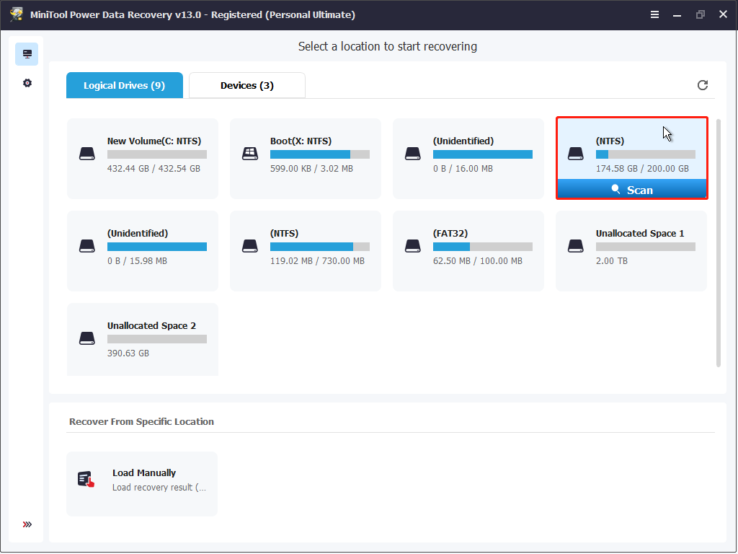Scan the 200.00 GB NTFS drive

click(632, 190)
